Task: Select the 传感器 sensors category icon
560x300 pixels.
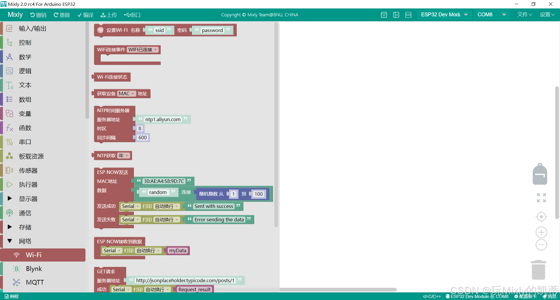Action: point(9,170)
